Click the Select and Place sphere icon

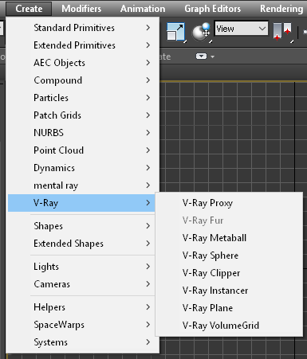[202, 32]
